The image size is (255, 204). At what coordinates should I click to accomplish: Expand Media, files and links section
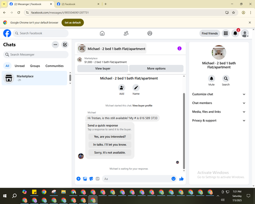coord(219,112)
